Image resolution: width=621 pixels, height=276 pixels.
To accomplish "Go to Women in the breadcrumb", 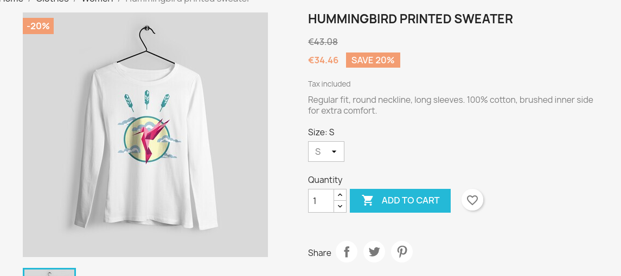I will [x=98, y=1].
